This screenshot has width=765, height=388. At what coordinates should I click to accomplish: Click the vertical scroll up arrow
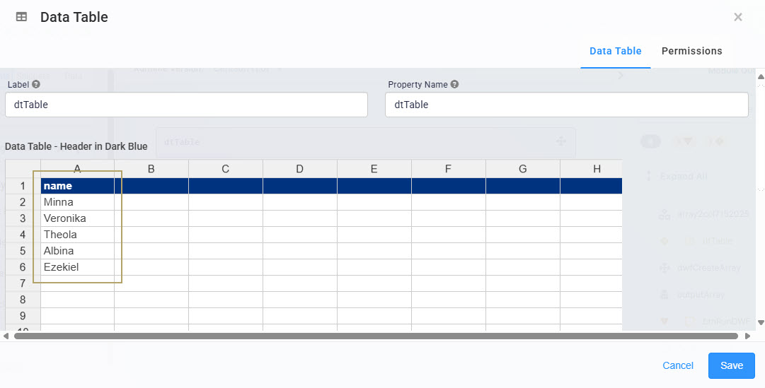click(761, 76)
